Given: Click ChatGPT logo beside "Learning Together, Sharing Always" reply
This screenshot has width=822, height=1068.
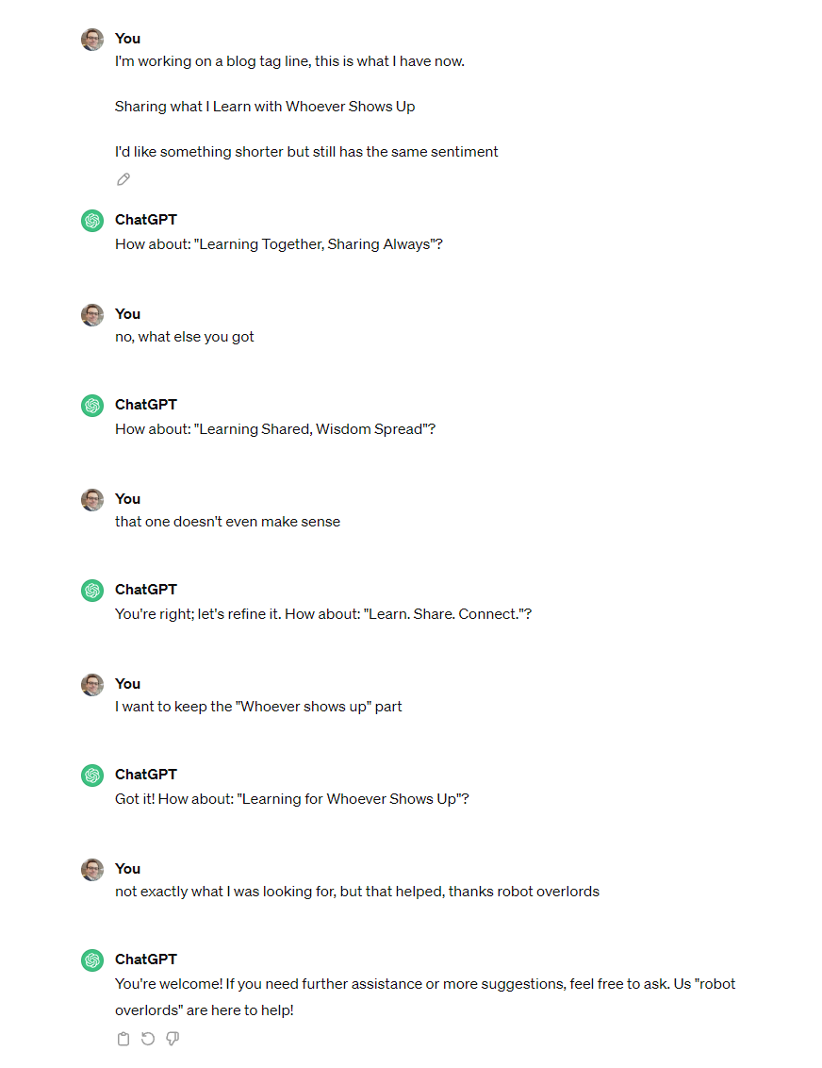Looking at the screenshot, I should (92, 221).
